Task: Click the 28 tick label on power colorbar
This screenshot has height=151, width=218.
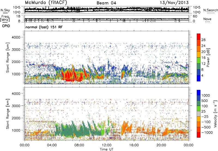Action: [203, 40]
